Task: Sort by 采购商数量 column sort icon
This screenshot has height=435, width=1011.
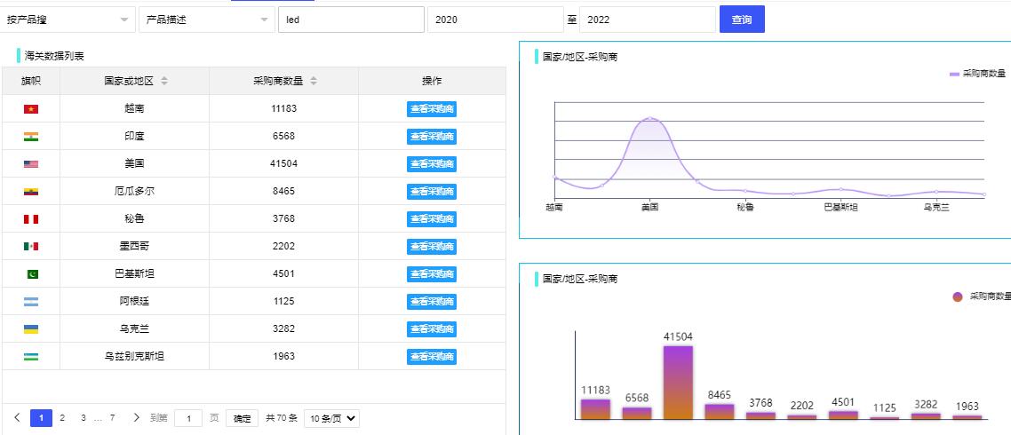Action: tap(314, 82)
